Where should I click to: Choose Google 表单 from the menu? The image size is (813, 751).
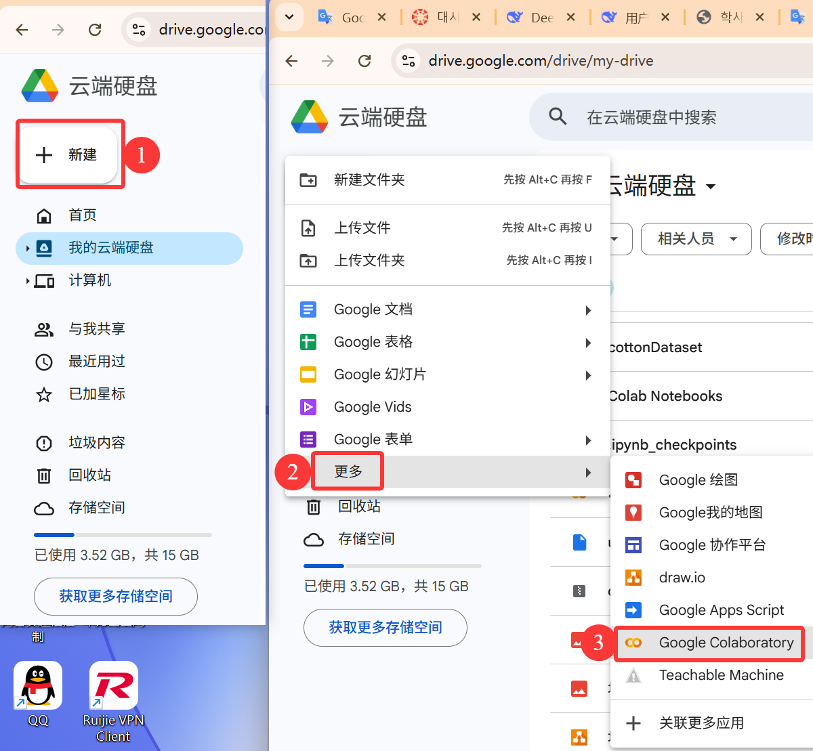tap(448, 440)
